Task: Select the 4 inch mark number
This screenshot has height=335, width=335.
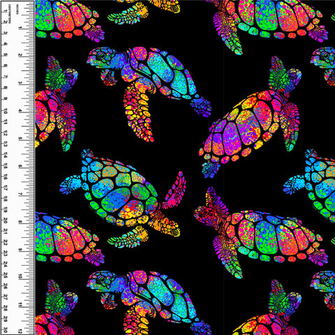Action: [x=20, y=111]
